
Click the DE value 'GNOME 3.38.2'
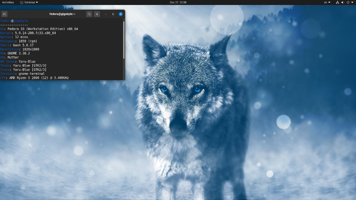(x=19, y=53)
